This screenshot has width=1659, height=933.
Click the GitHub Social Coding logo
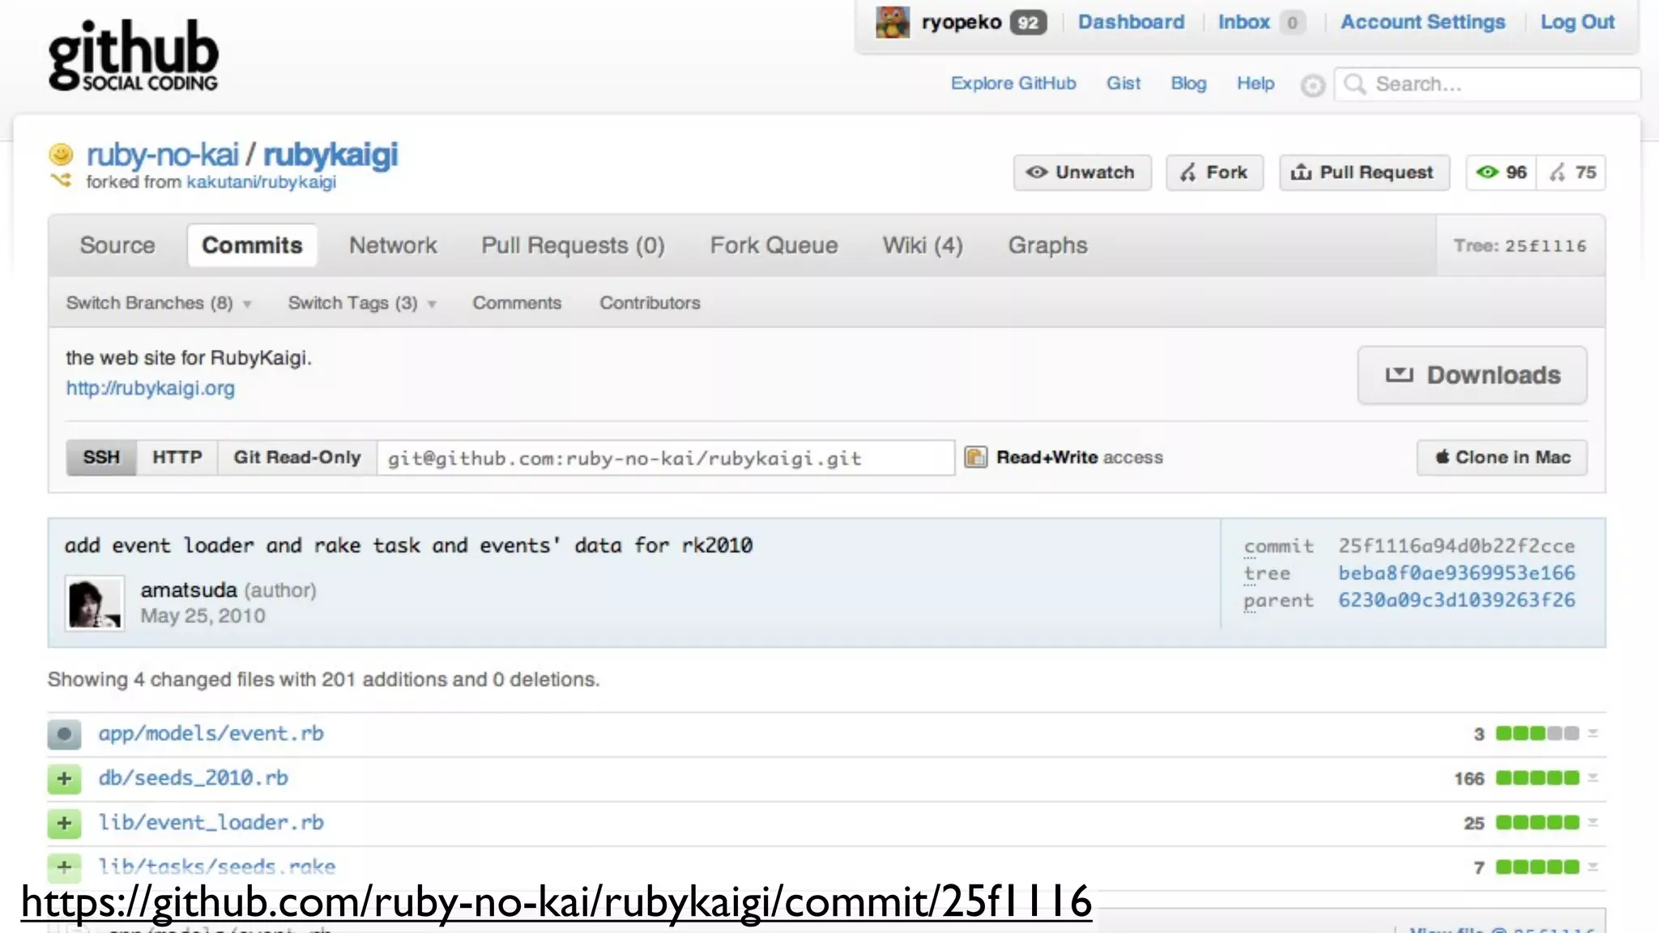click(133, 55)
